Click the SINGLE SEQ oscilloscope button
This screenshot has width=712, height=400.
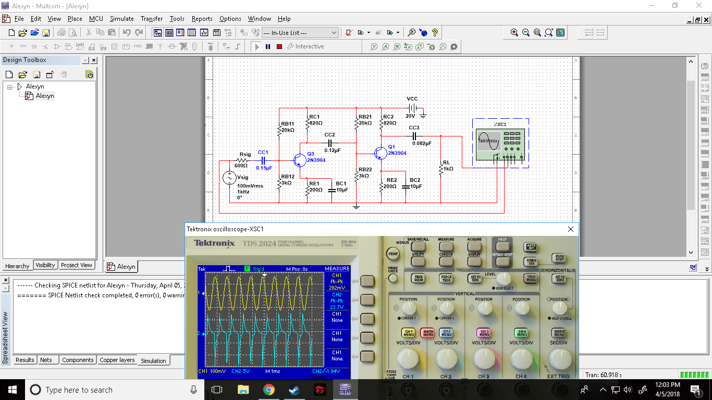(531, 261)
